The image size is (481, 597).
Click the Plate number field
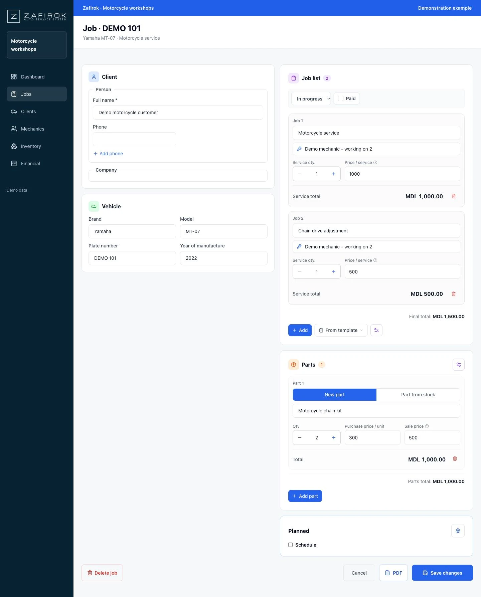(132, 258)
